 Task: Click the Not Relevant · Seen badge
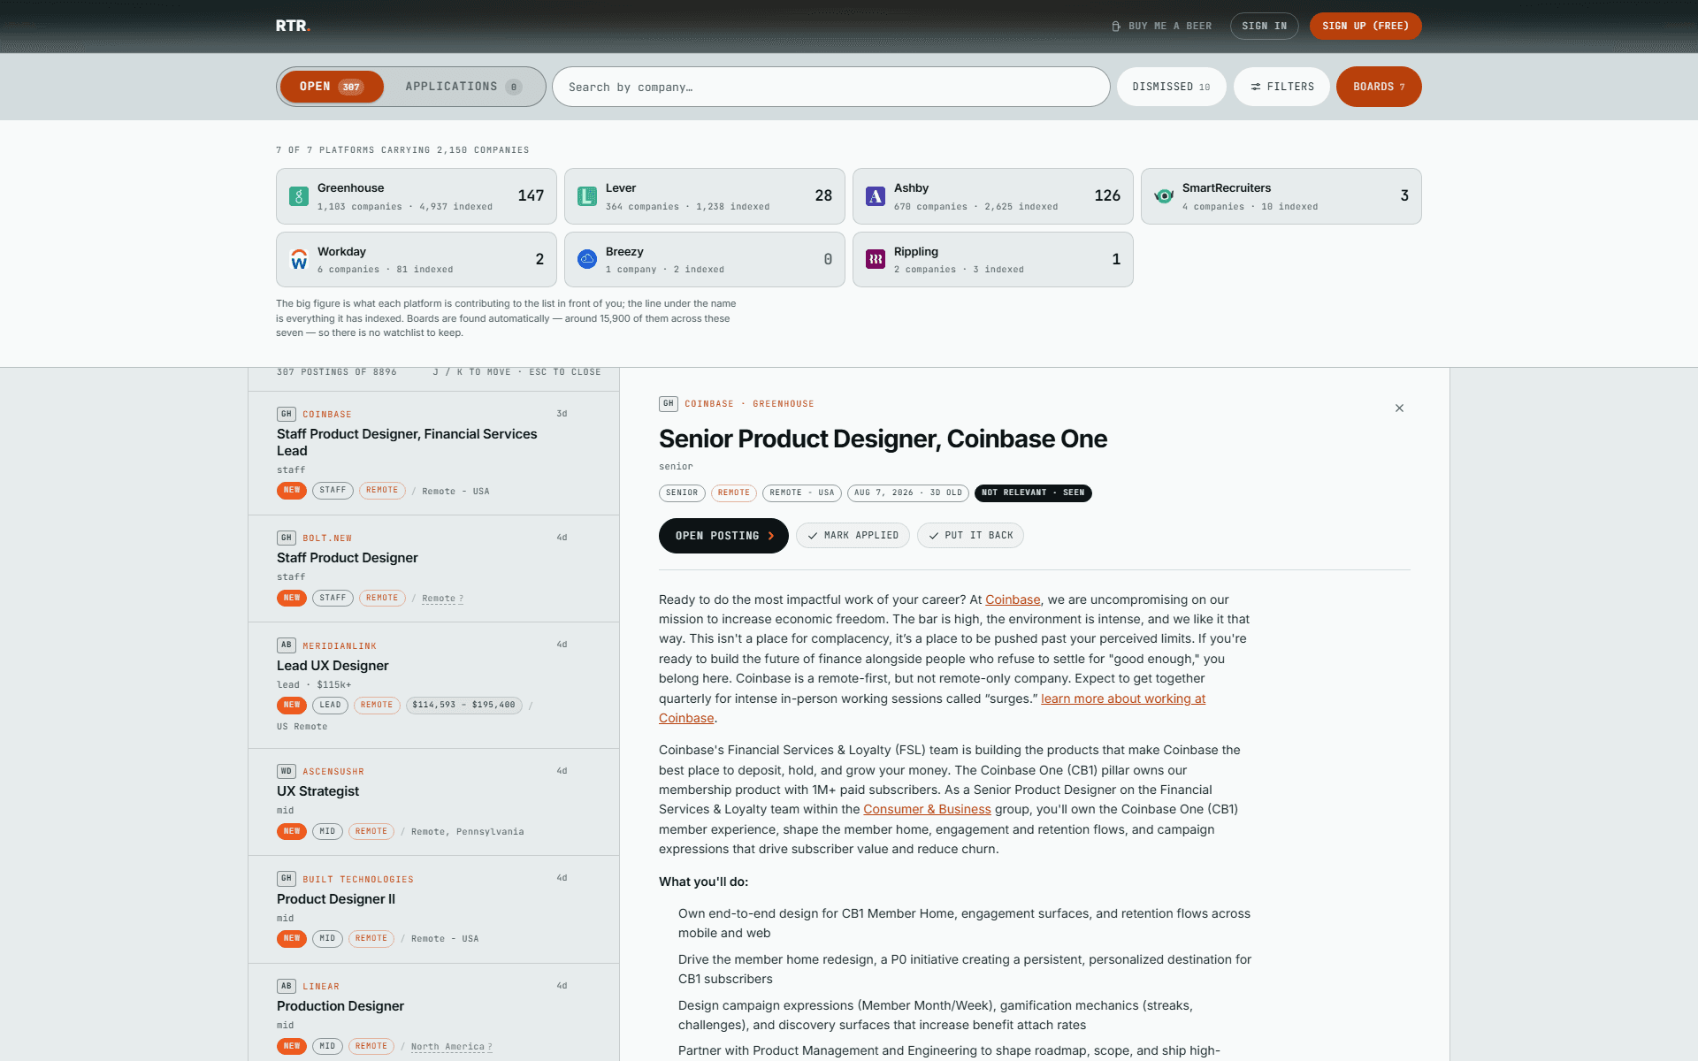(x=1033, y=492)
